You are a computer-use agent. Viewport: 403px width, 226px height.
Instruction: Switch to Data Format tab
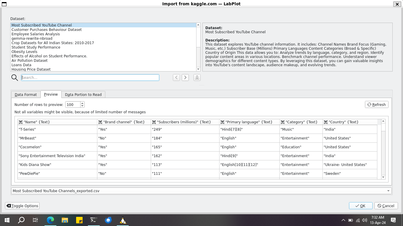pos(26,94)
